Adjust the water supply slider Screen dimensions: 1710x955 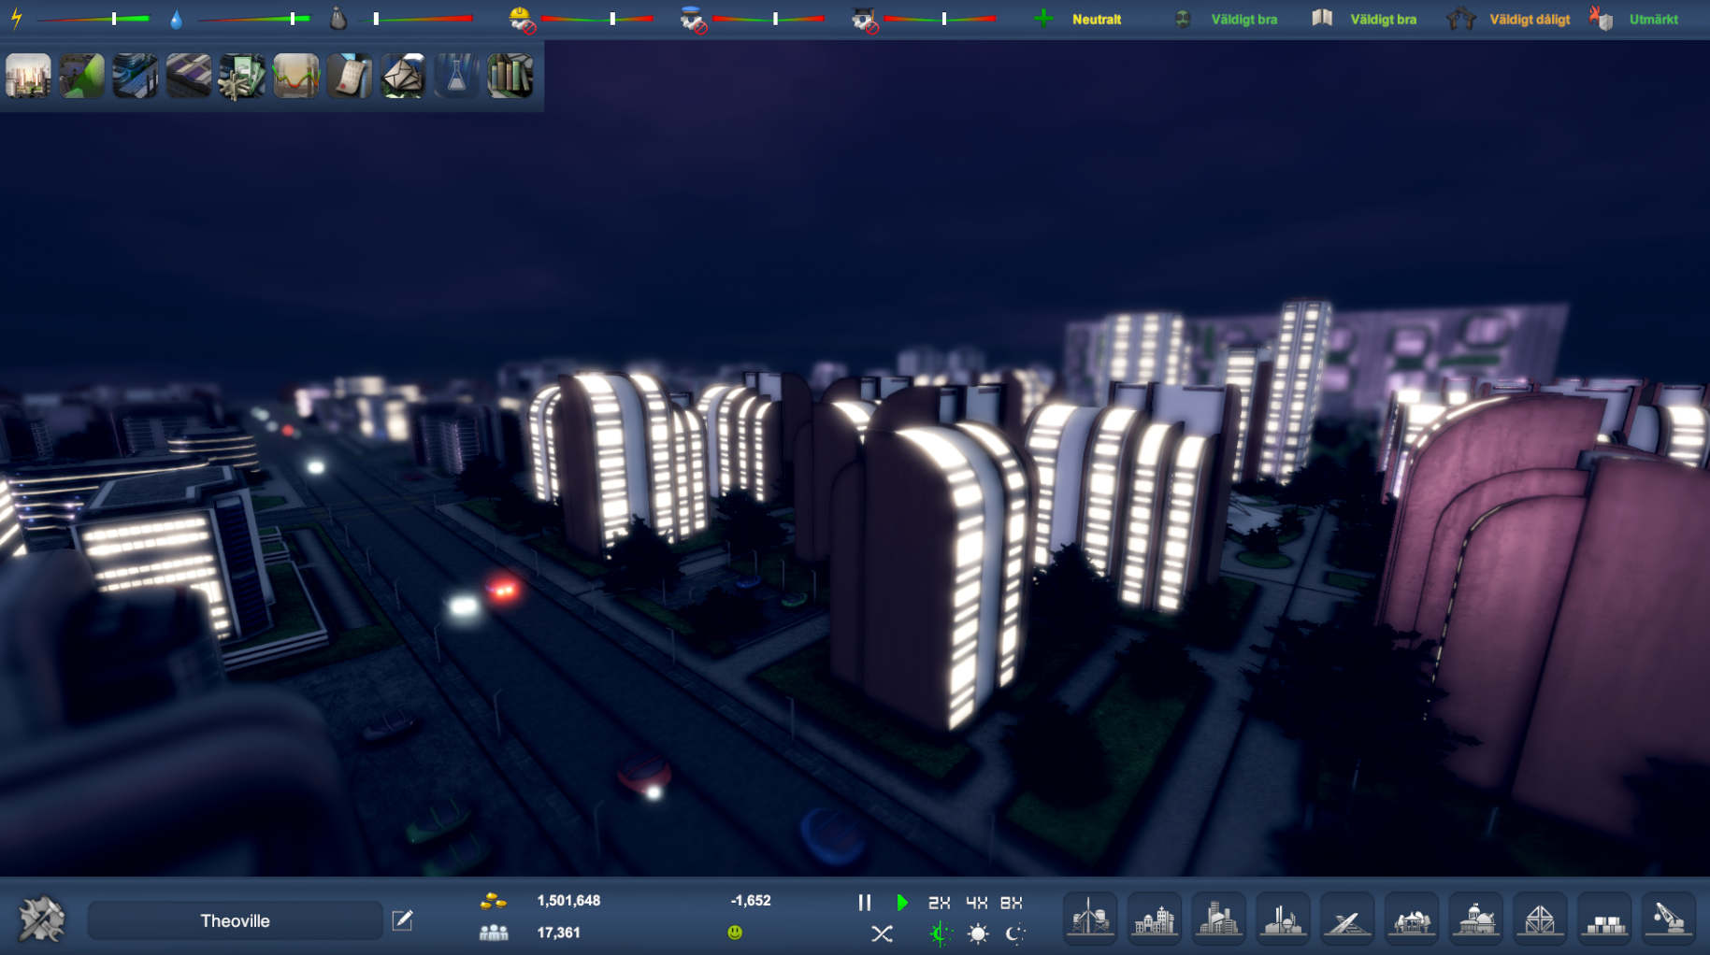pos(254,19)
